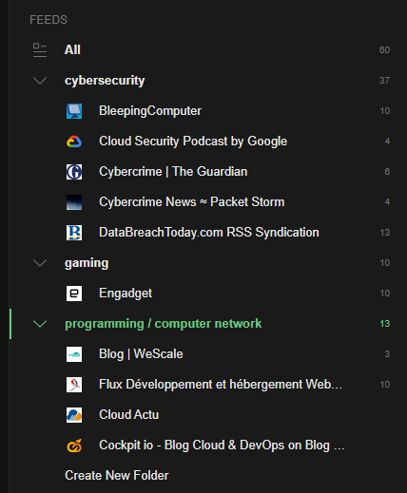Click the Cloud Security Podcast Google icon
The image size is (407, 493).
click(74, 142)
